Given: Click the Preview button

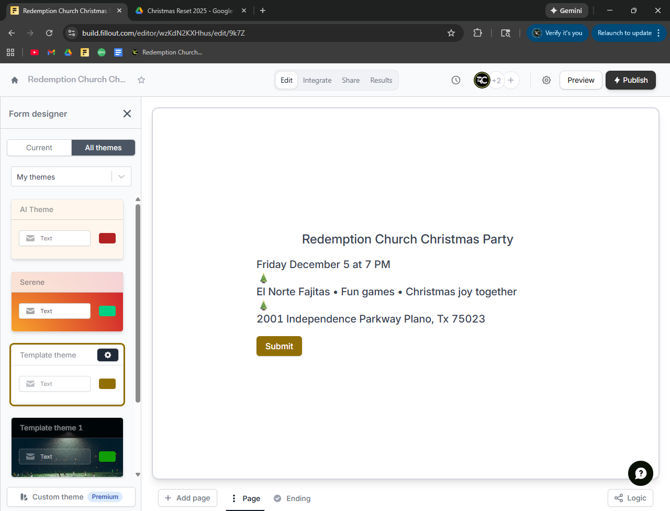Looking at the screenshot, I should point(580,80).
